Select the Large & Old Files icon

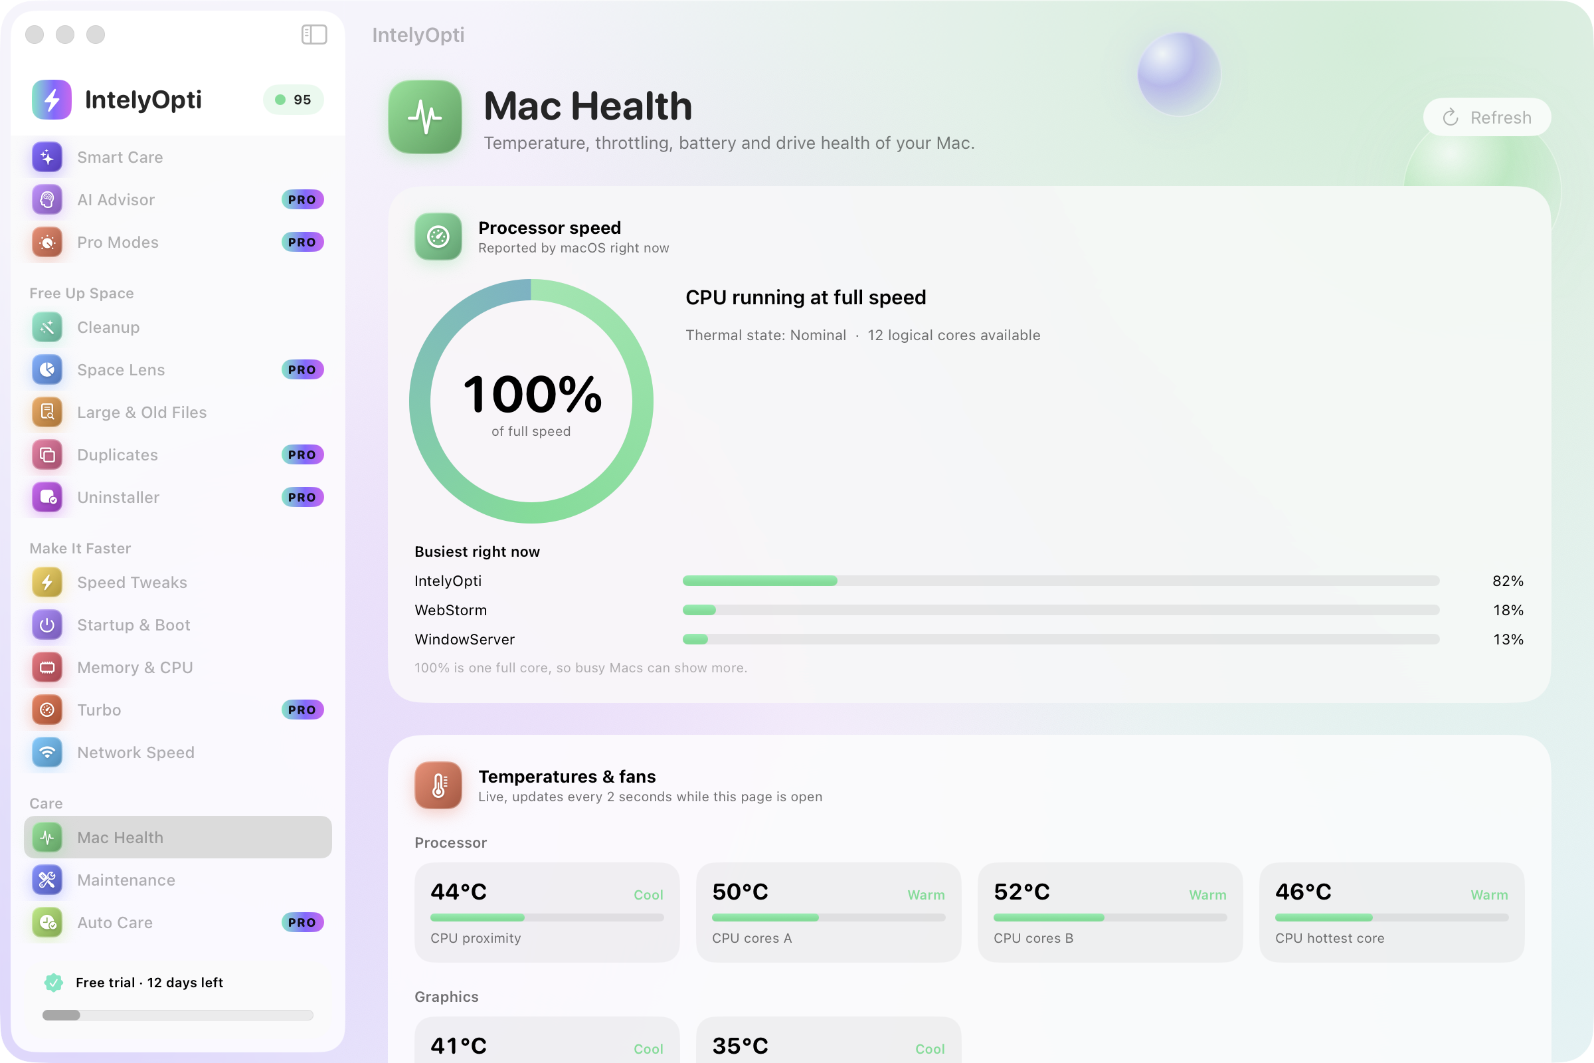pyautogui.click(x=47, y=412)
